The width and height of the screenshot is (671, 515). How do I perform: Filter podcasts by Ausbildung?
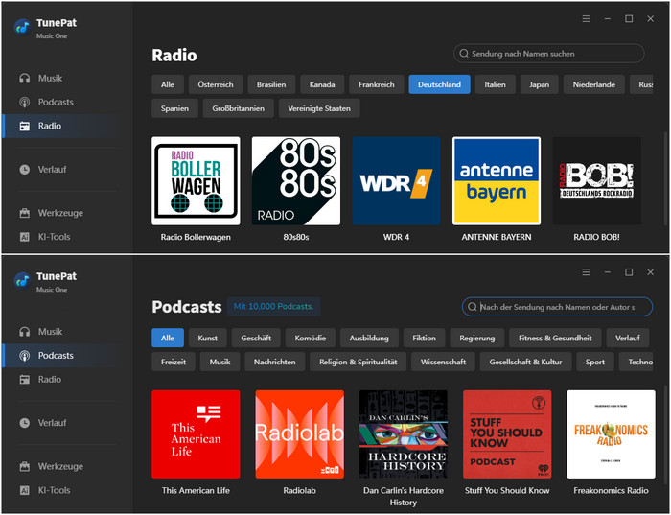(369, 338)
